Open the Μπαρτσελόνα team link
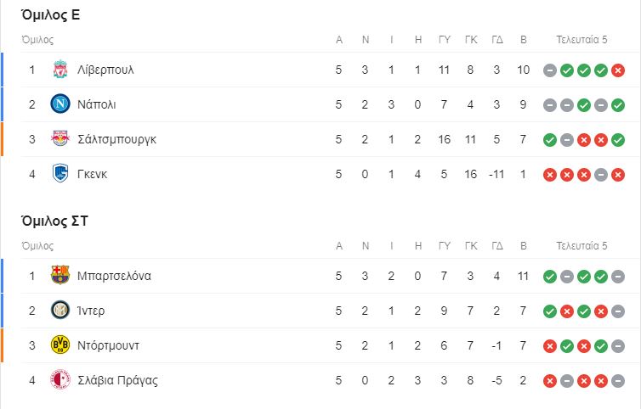641x409 pixels. click(x=114, y=276)
